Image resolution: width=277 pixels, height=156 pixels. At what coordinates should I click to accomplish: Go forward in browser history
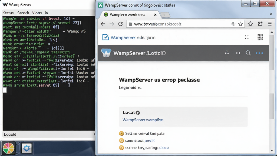[x=112, y=24]
